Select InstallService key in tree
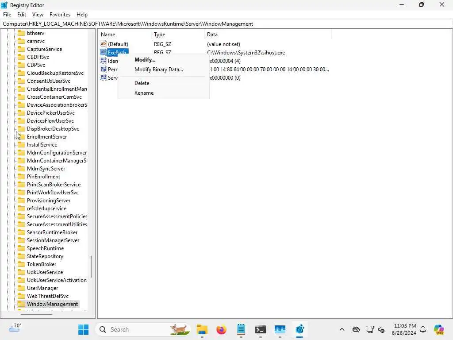This screenshot has height=340, width=453. (42, 145)
